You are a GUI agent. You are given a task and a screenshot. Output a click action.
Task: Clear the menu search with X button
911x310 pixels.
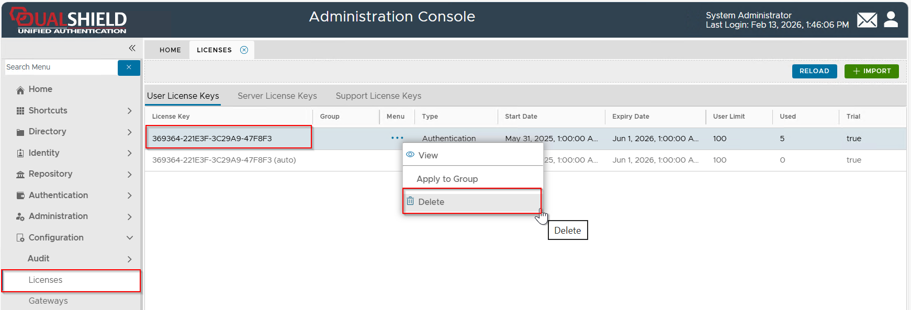(x=129, y=67)
